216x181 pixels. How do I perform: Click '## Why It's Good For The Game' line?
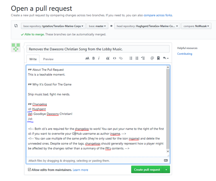[50, 84]
